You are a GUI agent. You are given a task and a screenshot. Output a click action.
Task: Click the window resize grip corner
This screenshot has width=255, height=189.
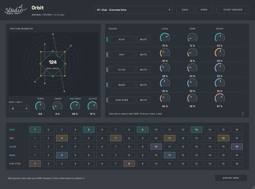253,187
